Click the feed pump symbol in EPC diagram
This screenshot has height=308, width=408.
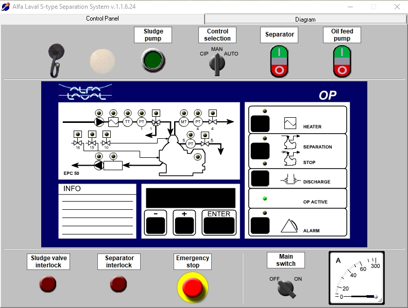click(x=99, y=122)
